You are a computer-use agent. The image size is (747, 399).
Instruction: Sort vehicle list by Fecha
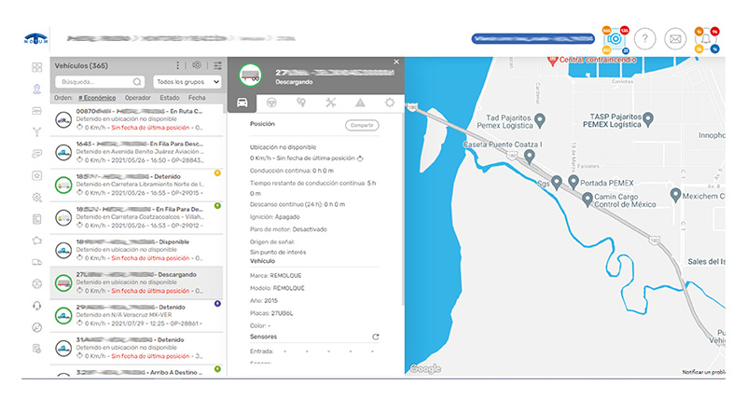click(198, 98)
